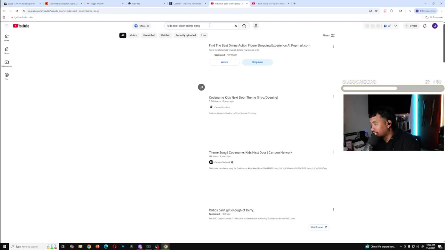Image resolution: width=445 pixels, height=250 pixels.
Task: Select the Unwatched filter chip
Action: coord(149,35)
